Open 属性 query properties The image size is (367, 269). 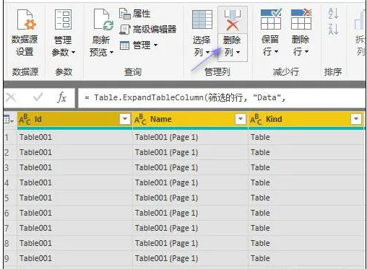pos(135,14)
